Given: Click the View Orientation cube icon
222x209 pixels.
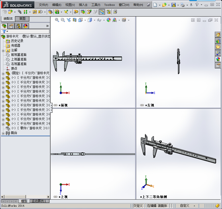Looking at the screenshot, I should (80, 20).
